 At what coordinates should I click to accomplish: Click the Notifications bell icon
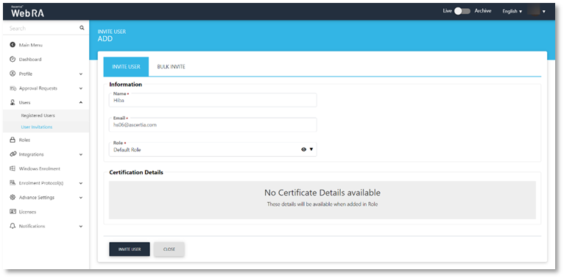[13, 226]
